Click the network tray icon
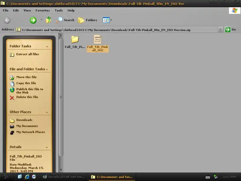This screenshot has height=181, width=241. click(x=216, y=176)
